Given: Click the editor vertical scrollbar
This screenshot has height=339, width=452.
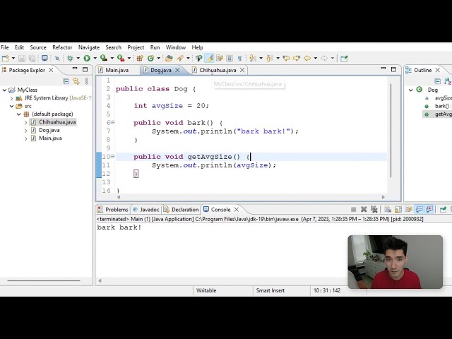Looking at the screenshot, I should [391, 130].
